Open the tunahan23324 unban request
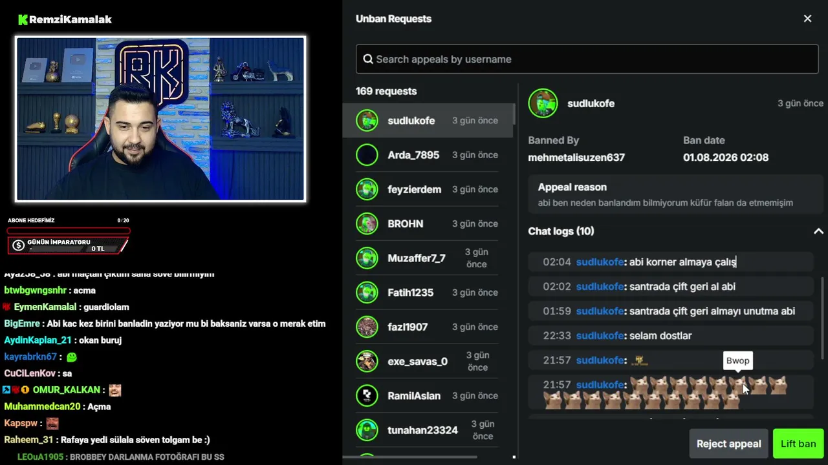 point(427,430)
